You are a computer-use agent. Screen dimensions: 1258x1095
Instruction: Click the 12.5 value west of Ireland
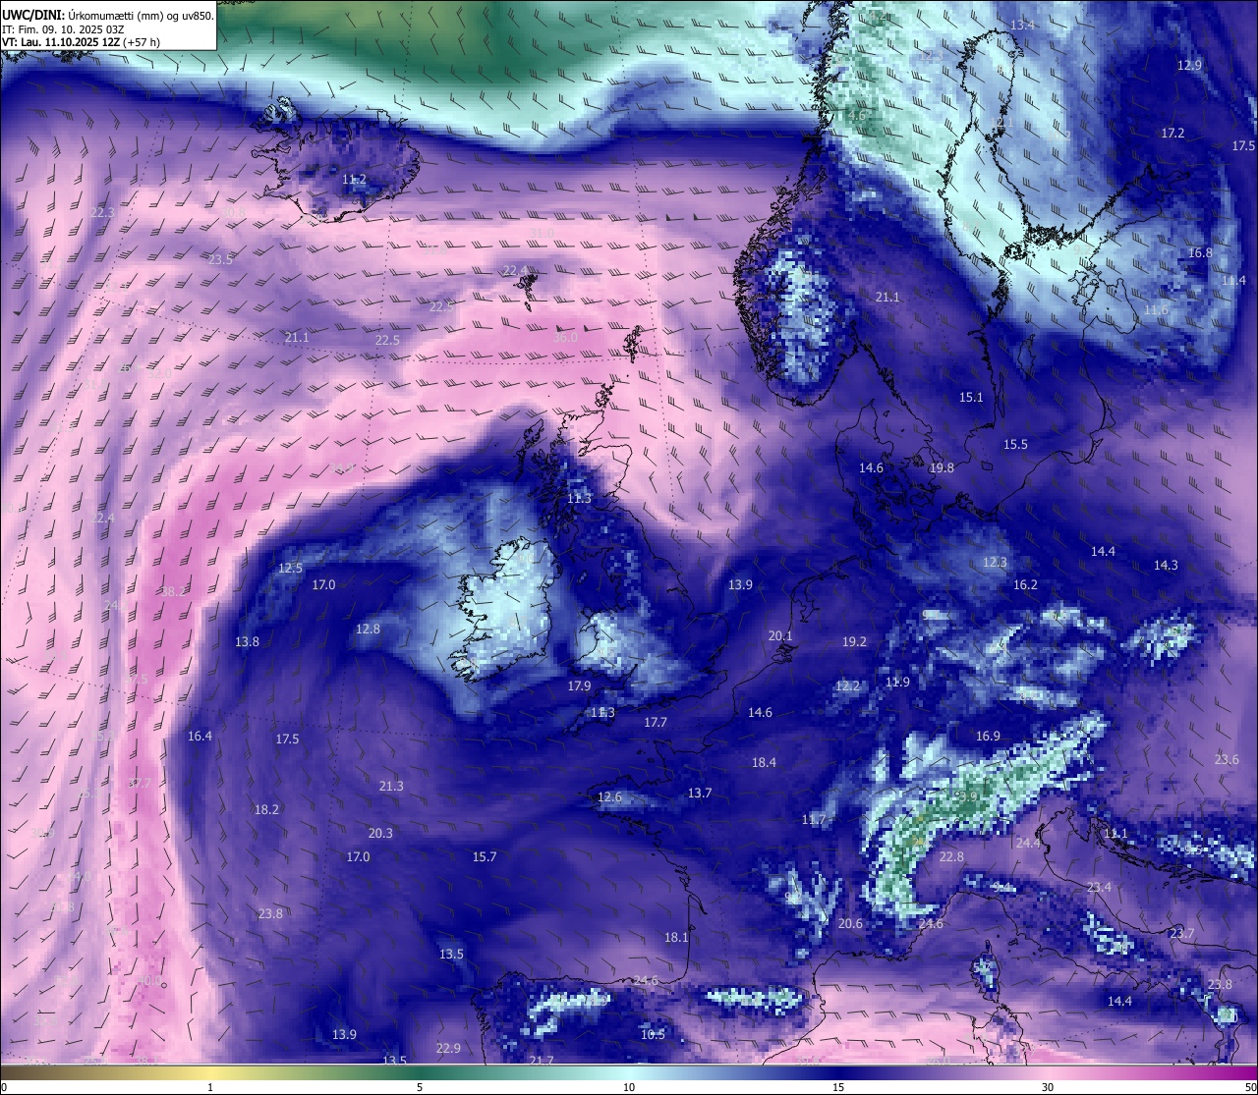click(290, 568)
